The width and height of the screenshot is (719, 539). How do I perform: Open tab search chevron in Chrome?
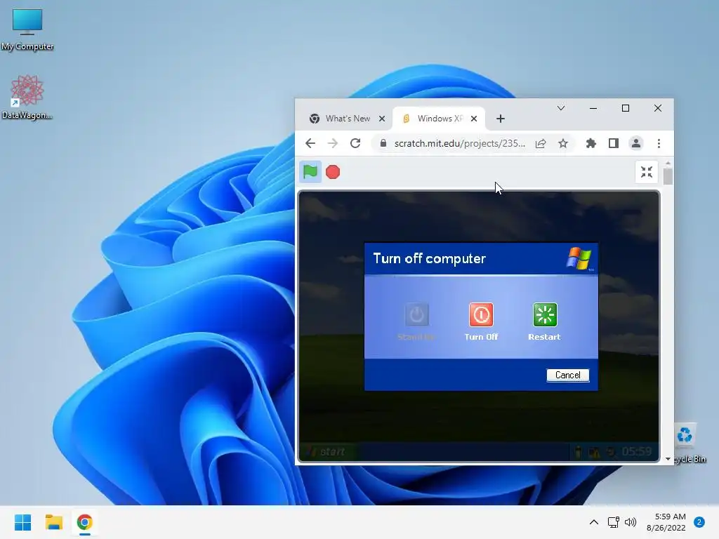[561, 108]
